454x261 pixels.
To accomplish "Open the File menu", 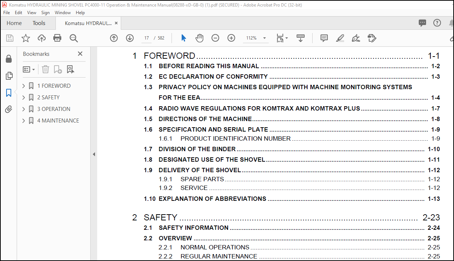I will [7, 12].
